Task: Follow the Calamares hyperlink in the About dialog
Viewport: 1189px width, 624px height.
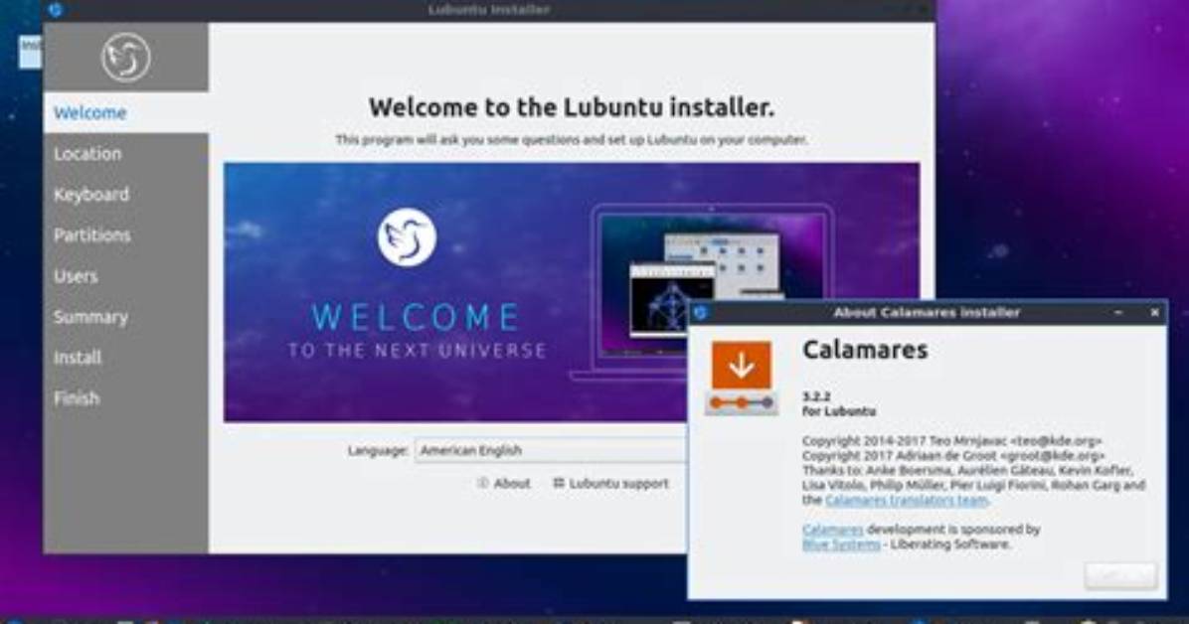Action: [x=833, y=530]
